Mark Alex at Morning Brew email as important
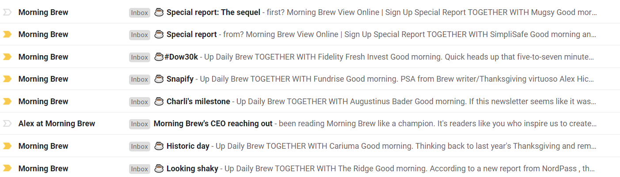 (x=7, y=124)
